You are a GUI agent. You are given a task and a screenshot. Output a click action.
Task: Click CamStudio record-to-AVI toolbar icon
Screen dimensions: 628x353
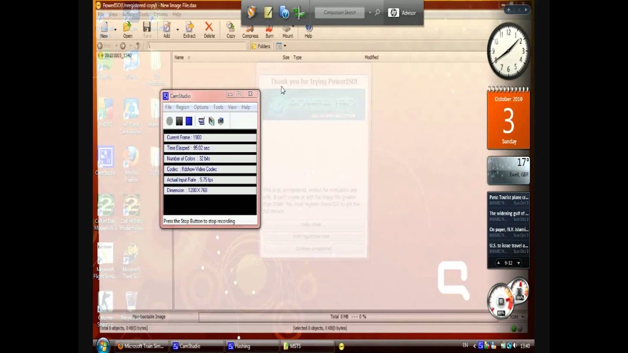click(x=211, y=121)
